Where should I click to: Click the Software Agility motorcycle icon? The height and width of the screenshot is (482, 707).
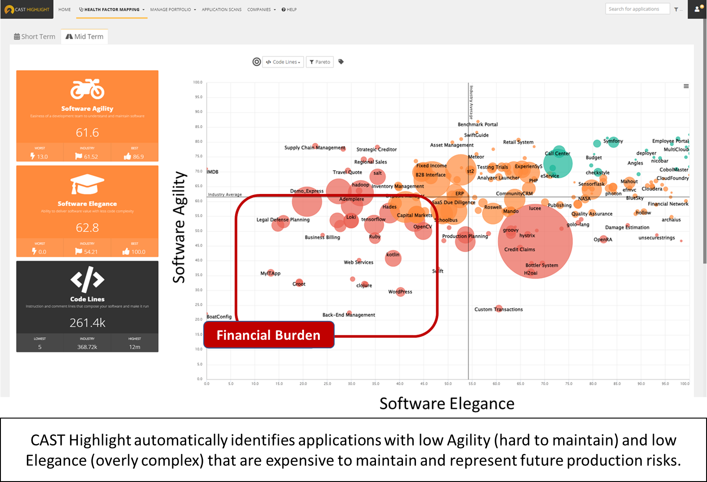pos(87,89)
